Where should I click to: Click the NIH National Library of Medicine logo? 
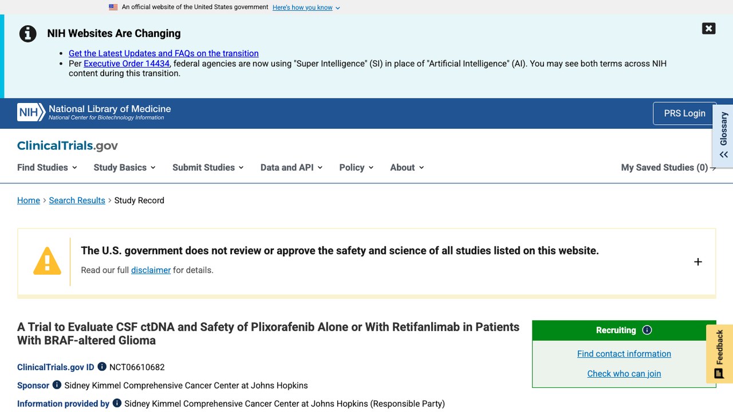[x=94, y=112]
